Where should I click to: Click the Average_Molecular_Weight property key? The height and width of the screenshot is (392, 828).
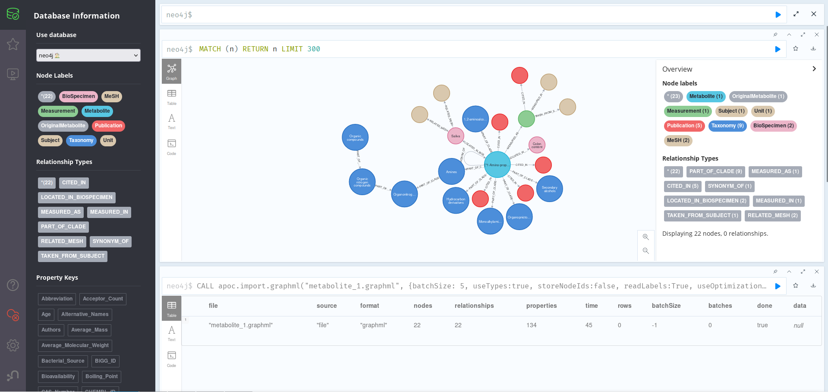coord(75,345)
